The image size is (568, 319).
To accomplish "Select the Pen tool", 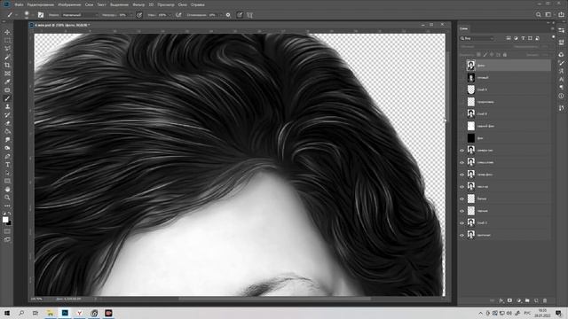I will (7, 157).
